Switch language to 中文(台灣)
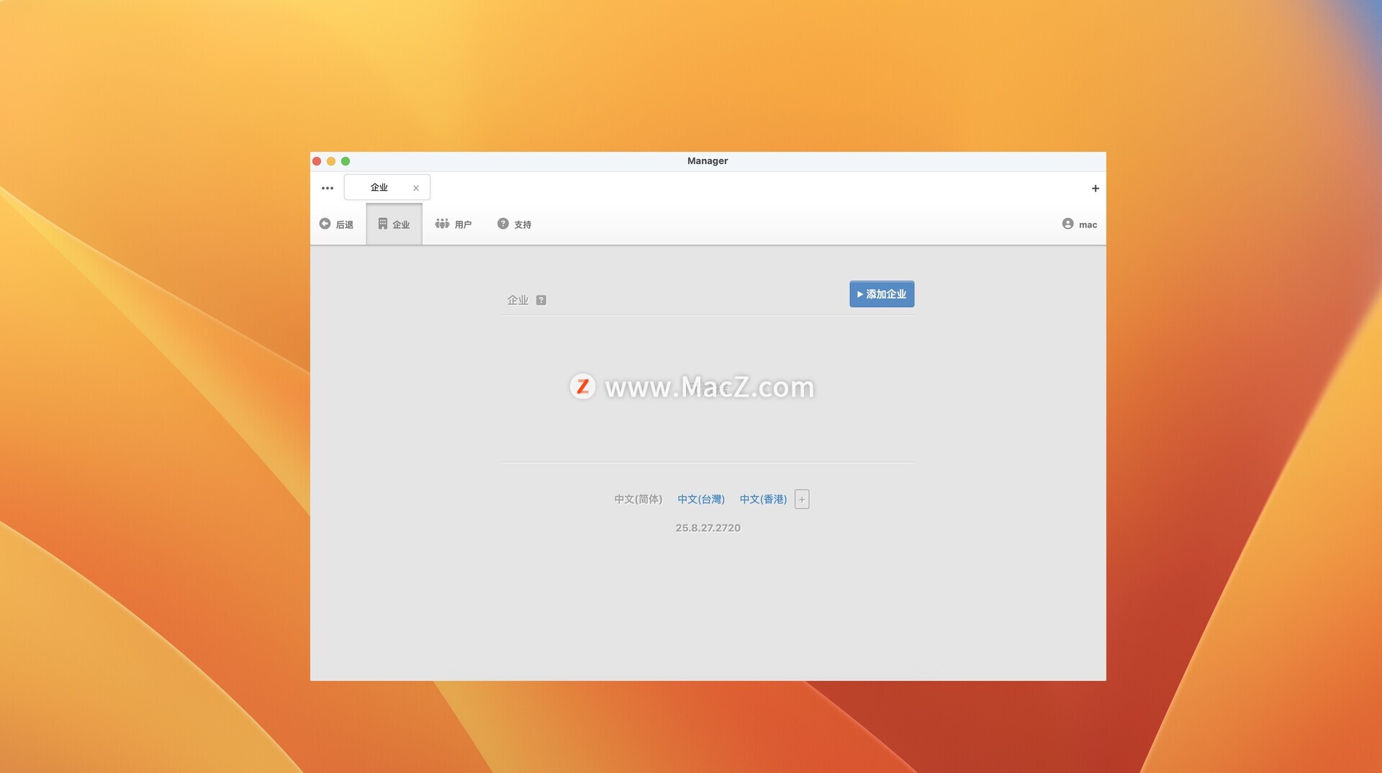This screenshot has height=773, width=1382. 700,499
